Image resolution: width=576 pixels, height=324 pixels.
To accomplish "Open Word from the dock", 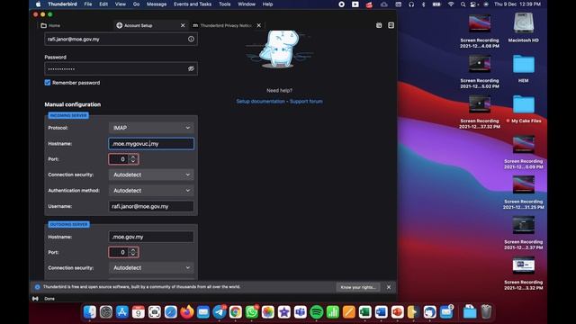I will pyautogui.click(x=381, y=312).
